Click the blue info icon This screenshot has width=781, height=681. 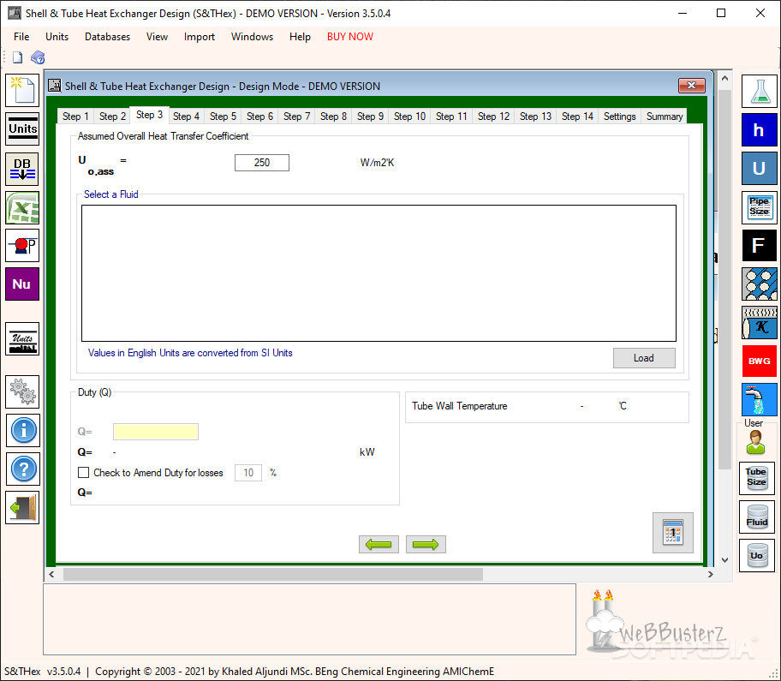tap(23, 430)
